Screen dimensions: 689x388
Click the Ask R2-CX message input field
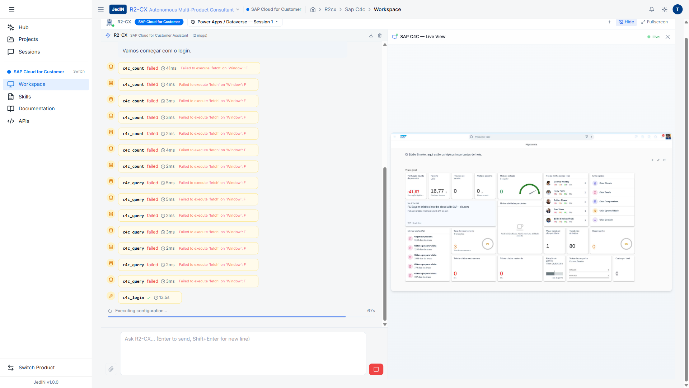(243, 353)
